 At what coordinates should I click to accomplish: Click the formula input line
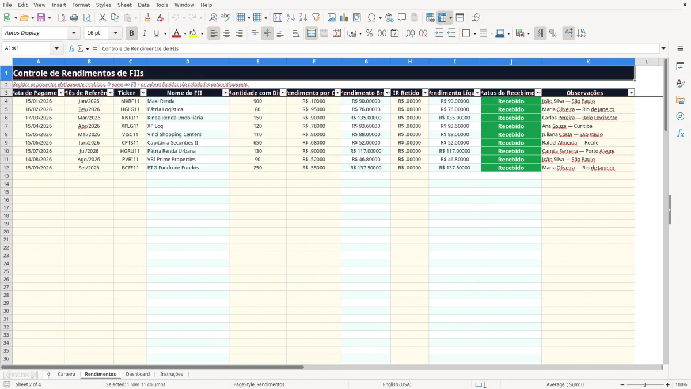[x=379, y=48]
